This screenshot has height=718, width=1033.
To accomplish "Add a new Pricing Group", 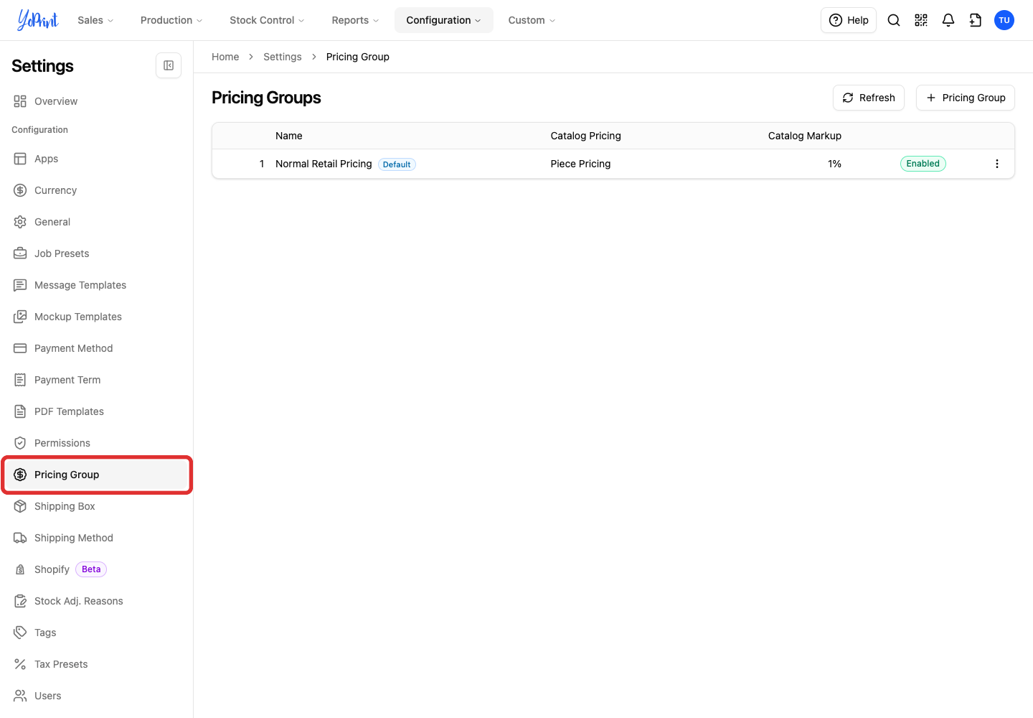I will [x=966, y=98].
